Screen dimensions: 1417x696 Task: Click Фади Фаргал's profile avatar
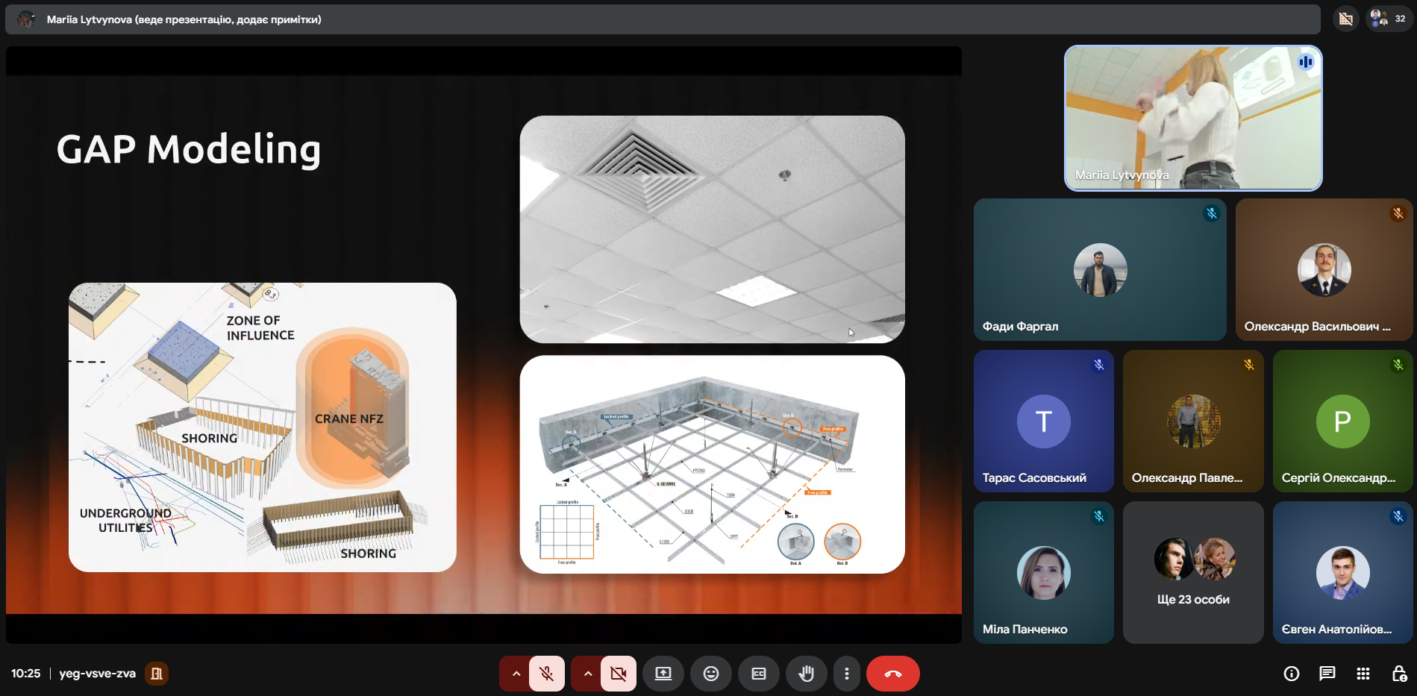pos(1100,270)
